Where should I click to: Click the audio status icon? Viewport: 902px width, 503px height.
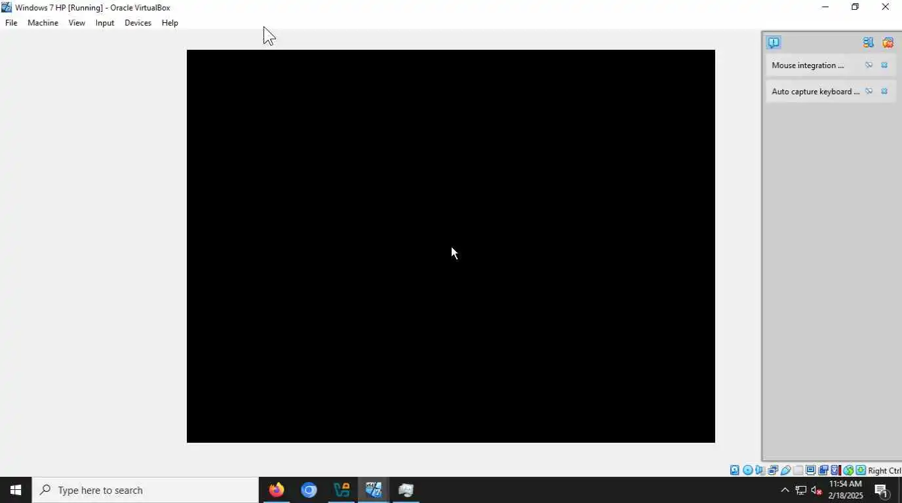click(760, 470)
